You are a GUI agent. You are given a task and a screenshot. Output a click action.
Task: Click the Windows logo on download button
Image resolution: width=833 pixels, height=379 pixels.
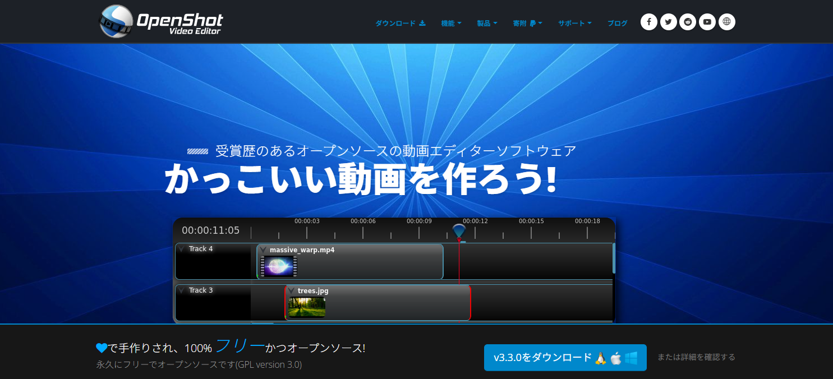point(631,358)
